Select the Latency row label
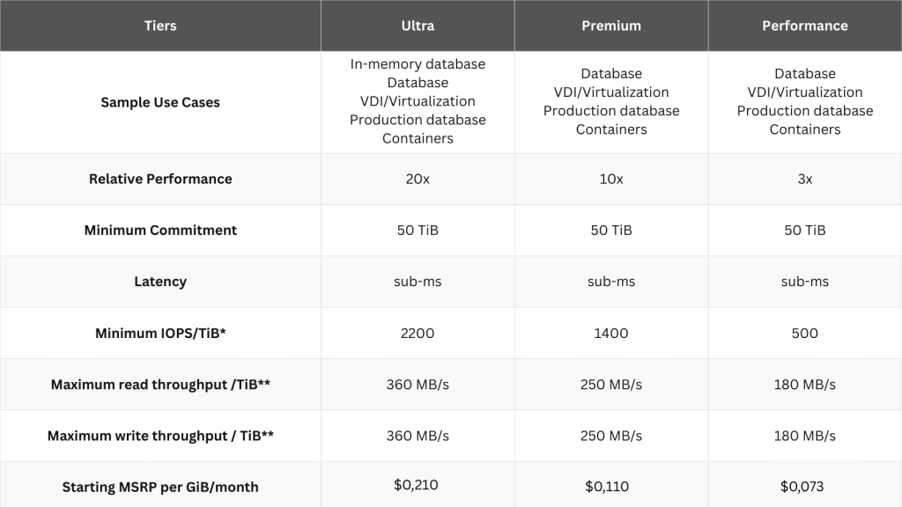The height and width of the screenshot is (507, 902). click(x=160, y=282)
